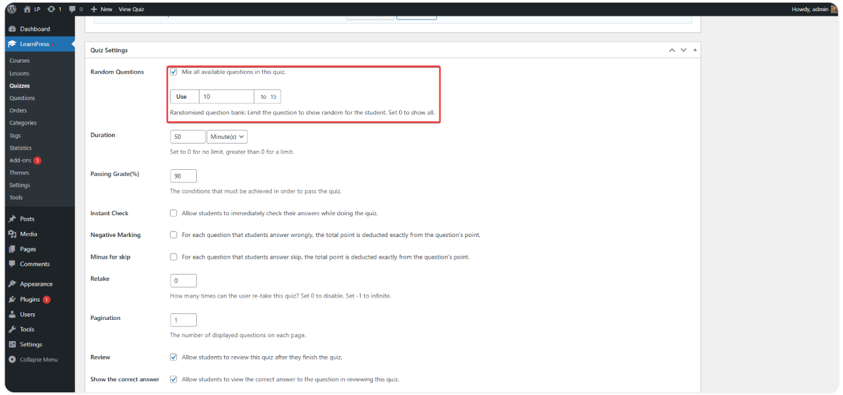Viewport: 843px width, 395px height.
Task: Enable the Instant Check option
Action: click(x=173, y=213)
